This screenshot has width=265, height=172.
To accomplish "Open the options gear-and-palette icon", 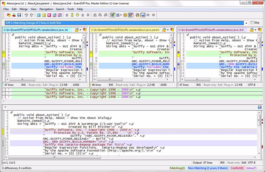I will pos(137,15).
